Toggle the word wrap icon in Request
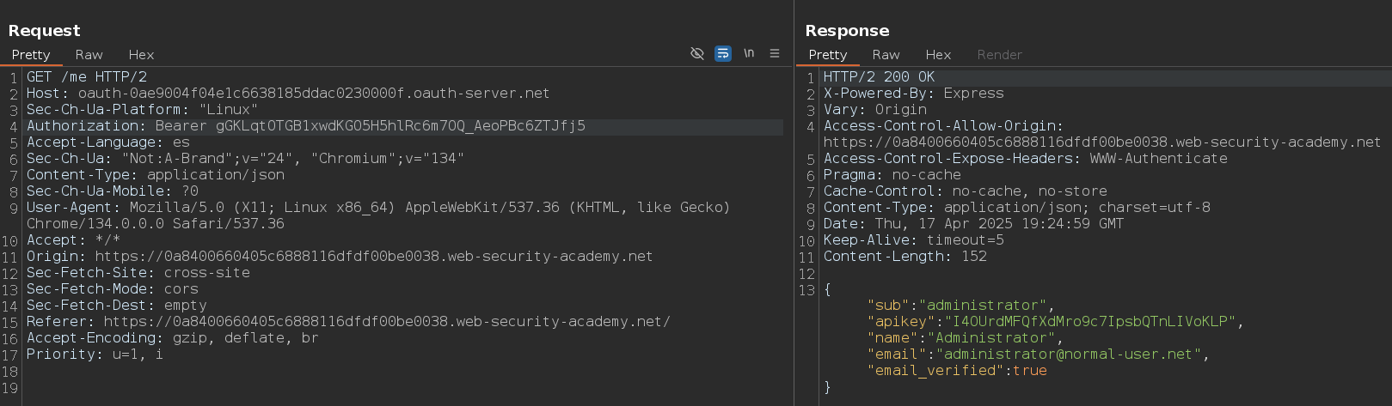The width and height of the screenshot is (1392, 406). tap(723, 53)
